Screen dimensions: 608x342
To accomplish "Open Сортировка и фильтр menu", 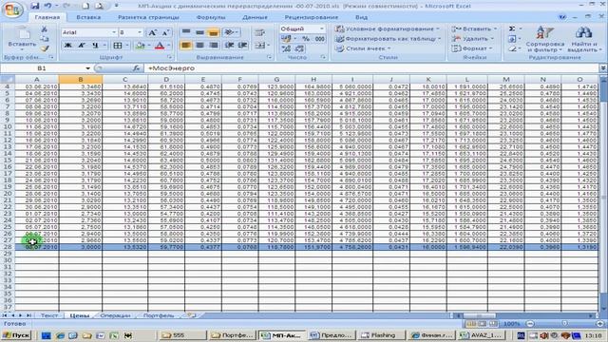I will (544, 39).
